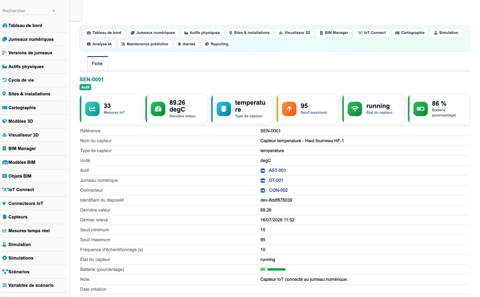Open Jumeaux numériques in top navigation
The width and height of the screenshot is (480, 297).
click(x=153, y=33)
